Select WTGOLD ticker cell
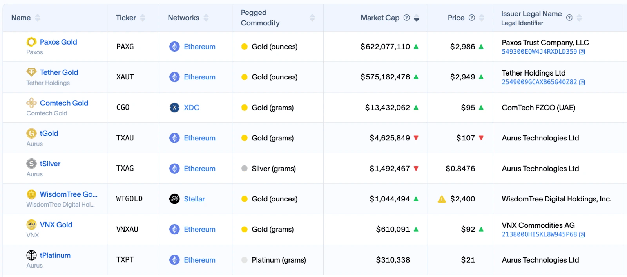627x277 pixels. (x=129, y=199)
